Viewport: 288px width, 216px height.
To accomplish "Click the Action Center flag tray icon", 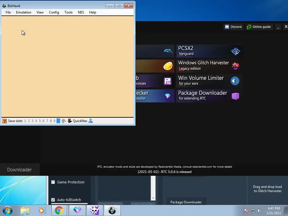I will tap(246, 211).
